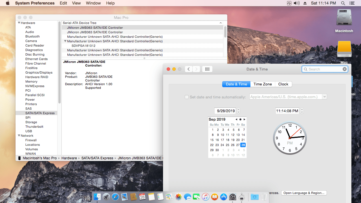Open the Trash in the Dock
This screenshot has width=361, height=203.
[x=263, y=197]
